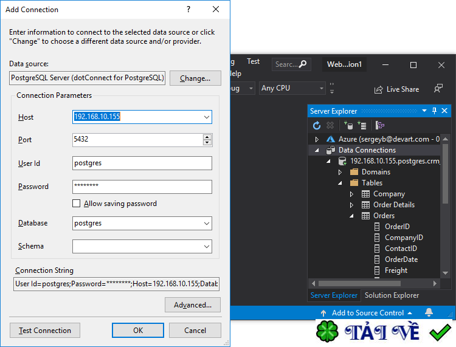Pin the Server Explorer panel (auto hide)

[434, 111]
